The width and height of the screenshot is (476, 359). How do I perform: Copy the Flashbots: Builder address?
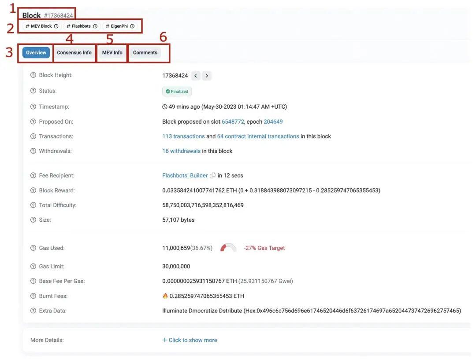point(212,175)
